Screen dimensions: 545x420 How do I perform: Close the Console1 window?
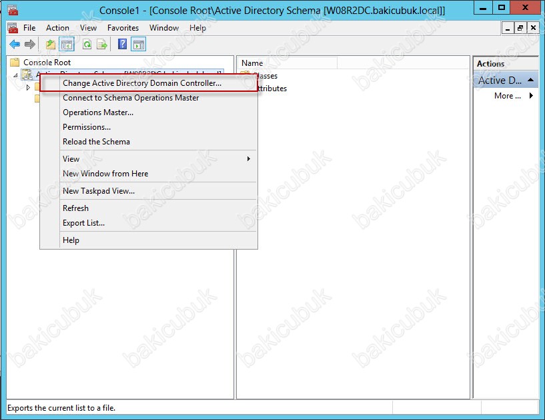[x=525, y=9]
